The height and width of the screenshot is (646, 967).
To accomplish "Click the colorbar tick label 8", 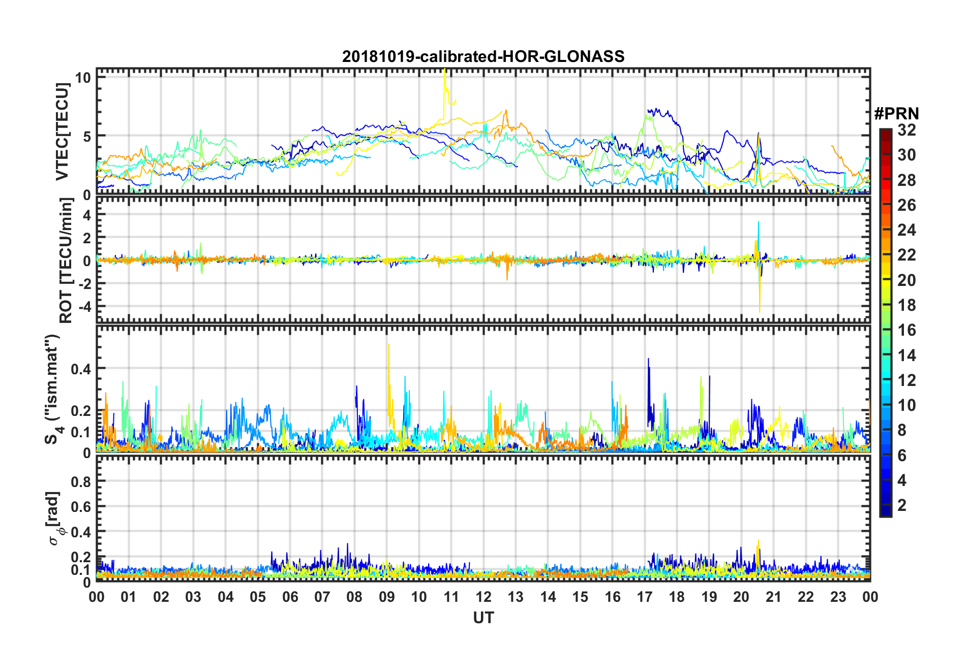I will point(902,430).
